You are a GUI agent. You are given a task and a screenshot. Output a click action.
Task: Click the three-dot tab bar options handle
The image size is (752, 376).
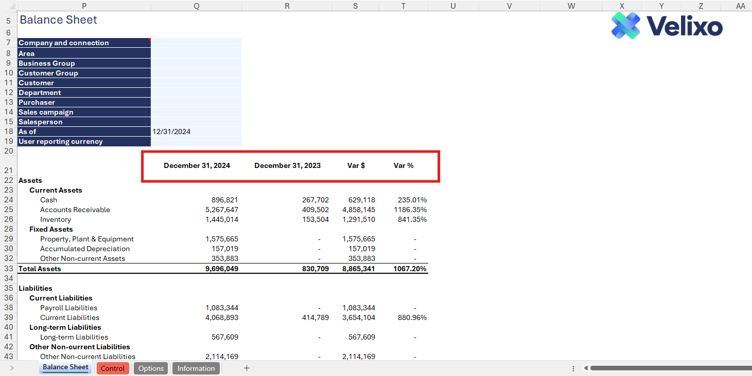click(573, 368)
